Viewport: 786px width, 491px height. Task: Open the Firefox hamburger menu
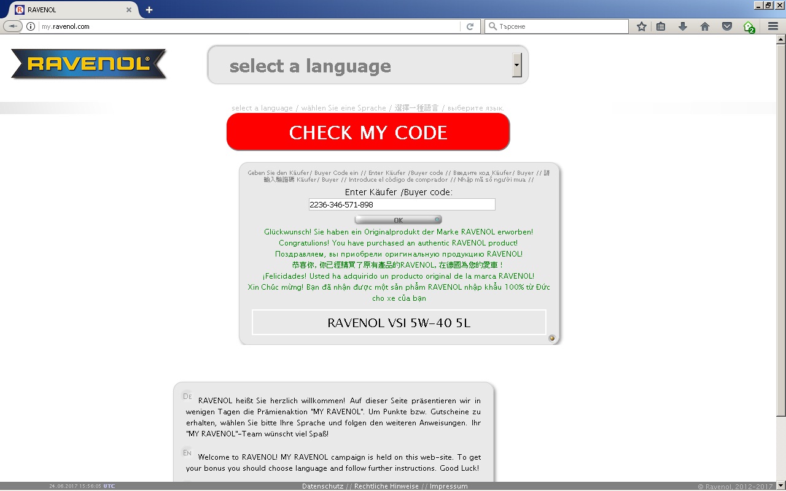pos(773,26)
